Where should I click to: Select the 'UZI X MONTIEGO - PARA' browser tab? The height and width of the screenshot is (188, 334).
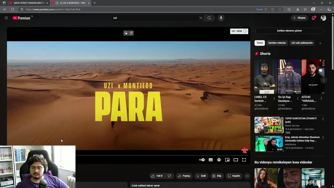coord(70,3)
